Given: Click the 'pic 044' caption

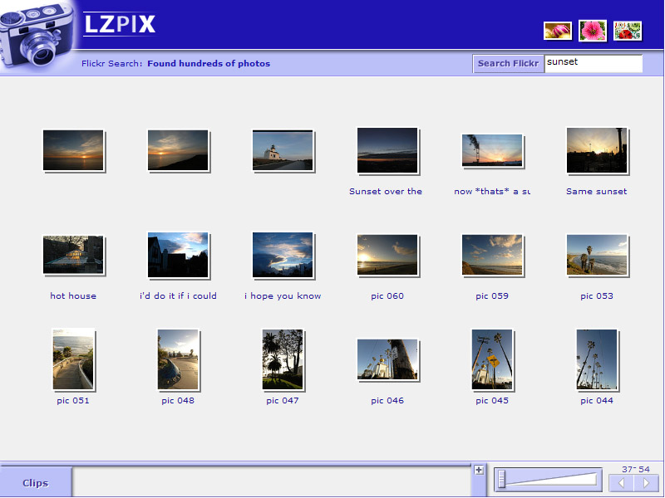Looking at the screenshot, I should coord(597,401).
